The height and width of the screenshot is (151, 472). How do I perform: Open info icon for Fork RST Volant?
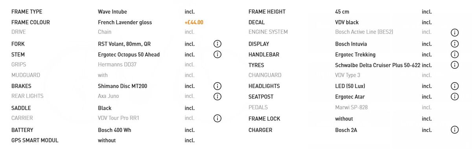click(217, 44)
